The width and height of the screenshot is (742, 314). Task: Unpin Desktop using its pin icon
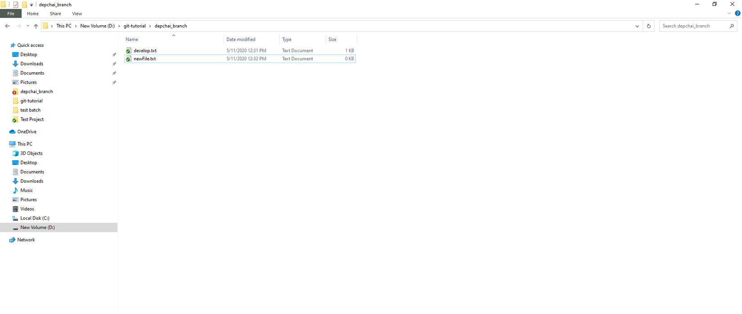pos(114,55)
